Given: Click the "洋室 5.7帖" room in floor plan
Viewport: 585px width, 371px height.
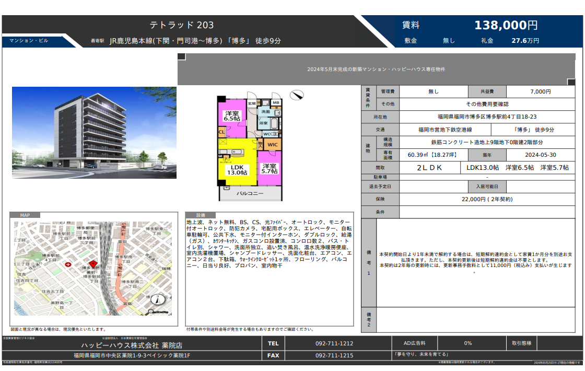Looking at the screenshot, I should (x=270, y=168).
